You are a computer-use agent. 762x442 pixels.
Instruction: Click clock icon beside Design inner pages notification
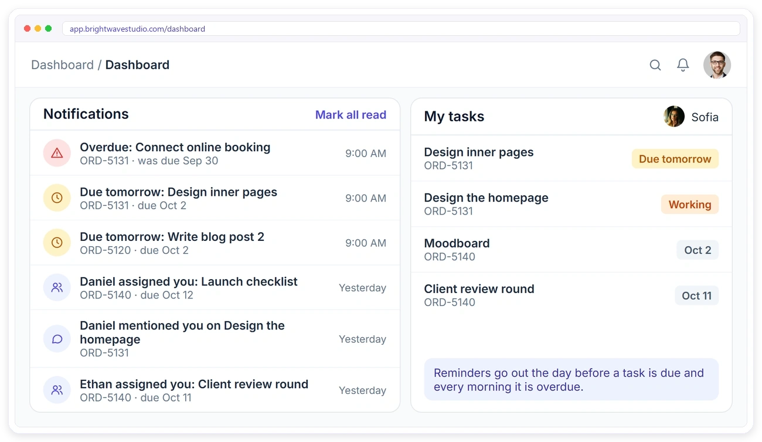pos(57,198)
